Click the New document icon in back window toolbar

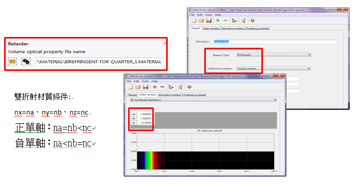(194, 21)
